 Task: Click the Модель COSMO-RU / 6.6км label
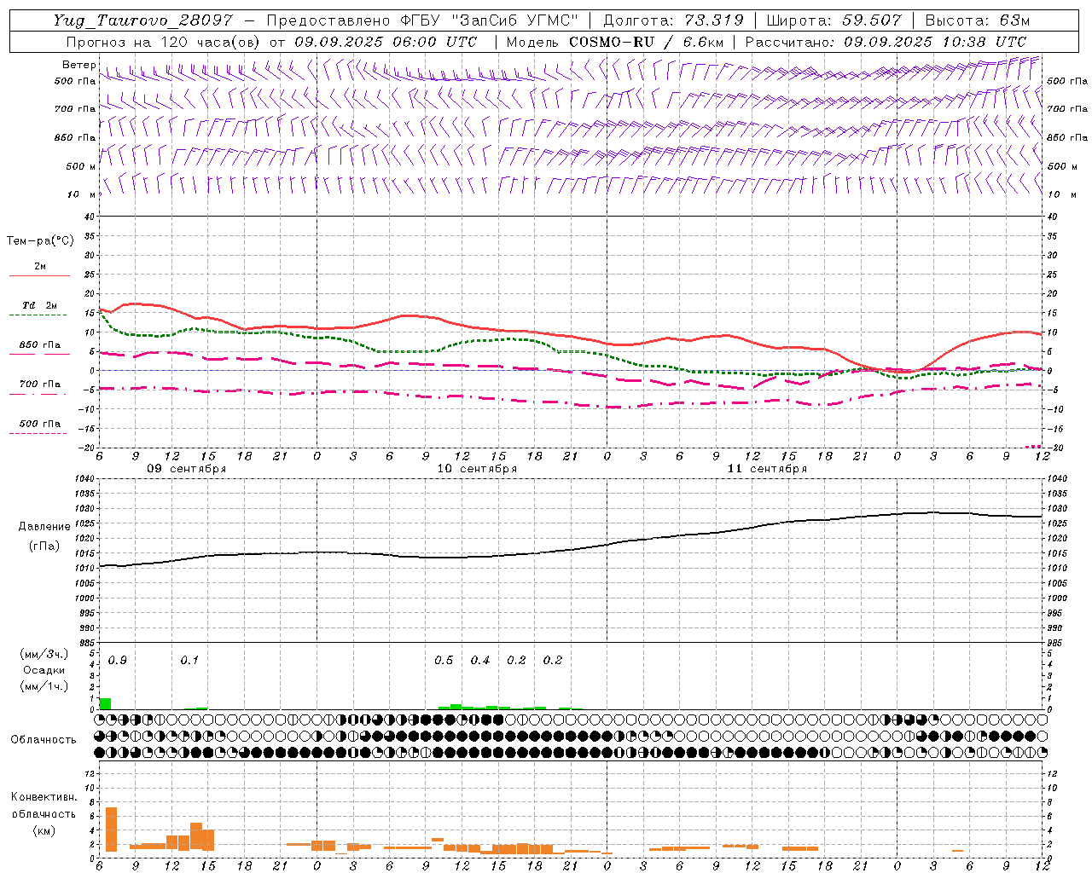[x=615, y=41]
